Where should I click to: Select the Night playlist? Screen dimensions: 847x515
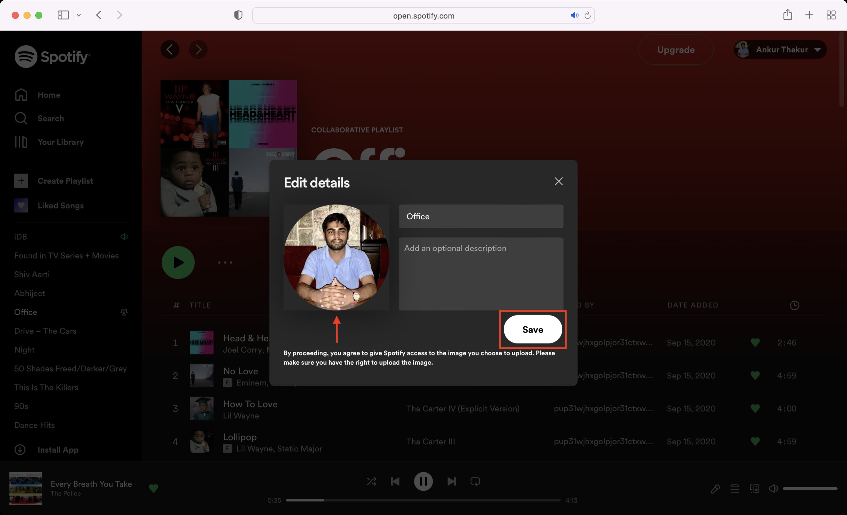24,350
